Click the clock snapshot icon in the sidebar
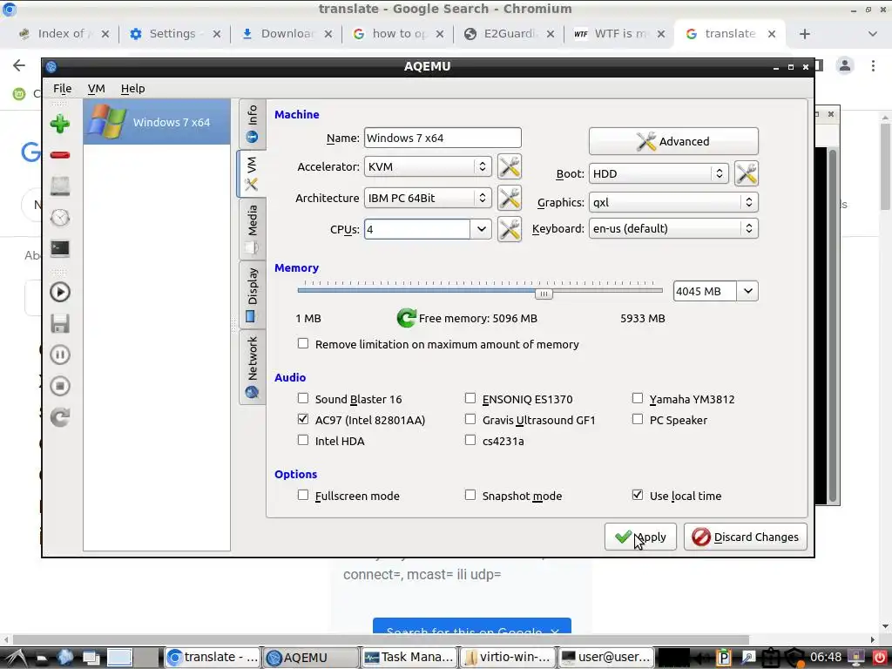 60,217
